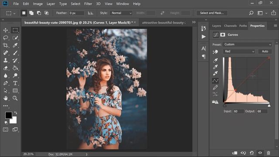
Task: Expand the hidden document tabs chevron
Action: [x=194, y=22]
